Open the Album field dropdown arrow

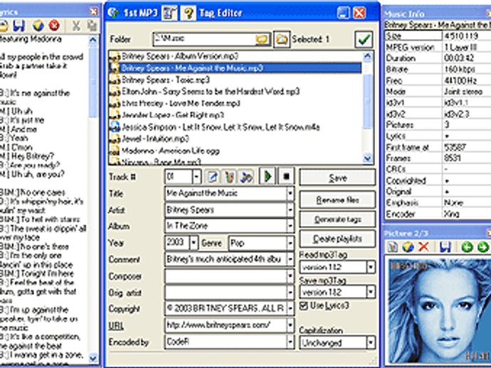[290, 226]
